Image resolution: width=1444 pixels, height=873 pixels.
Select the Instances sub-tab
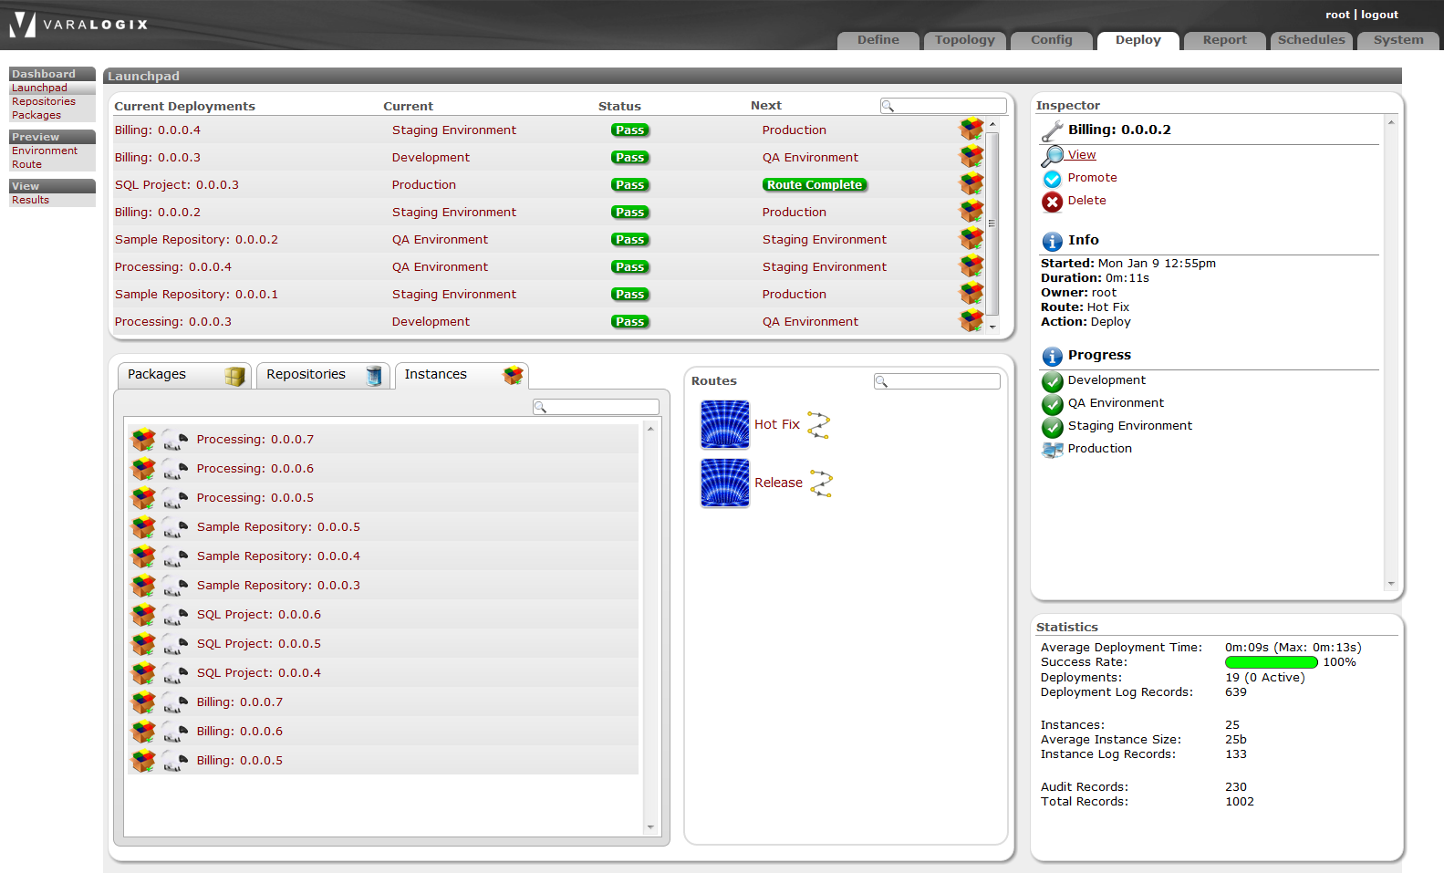(x=462, y=375)
